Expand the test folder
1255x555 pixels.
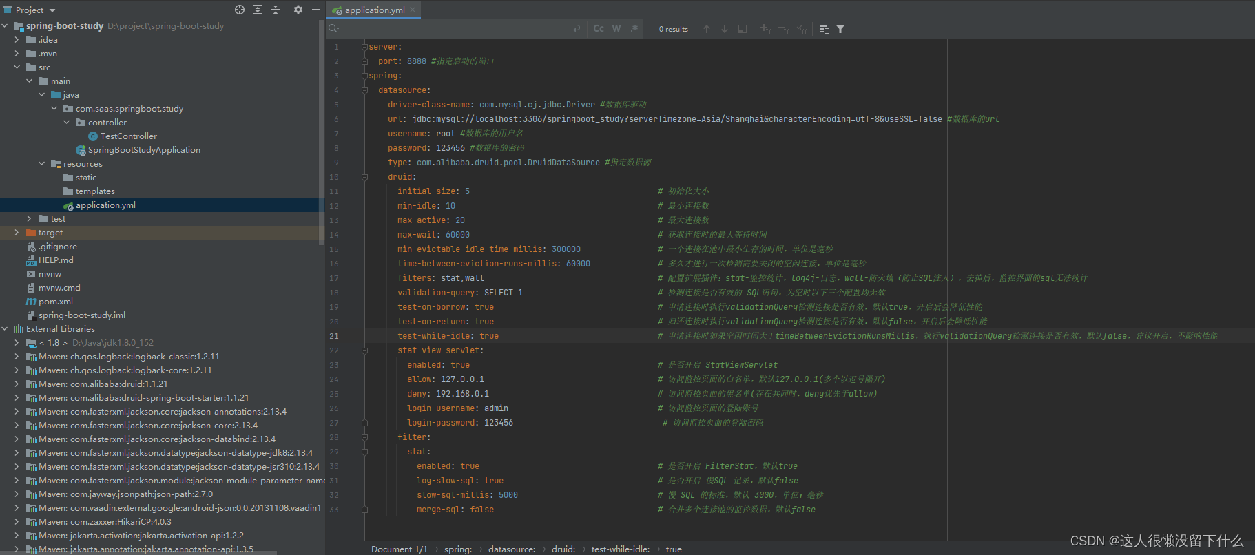pyautogui.click(x=29, y=219)
